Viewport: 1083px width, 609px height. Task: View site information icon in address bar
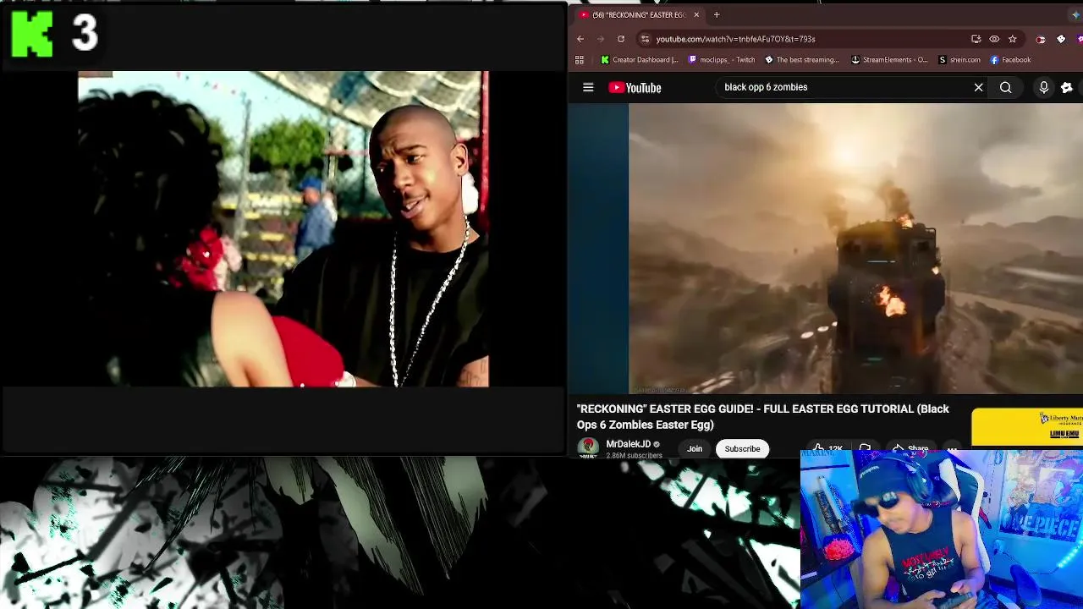(x=645, y=39)
